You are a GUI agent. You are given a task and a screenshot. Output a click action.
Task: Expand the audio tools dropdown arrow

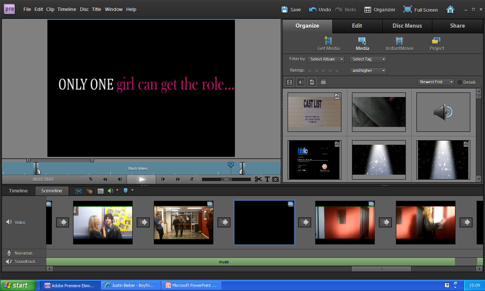117,190
